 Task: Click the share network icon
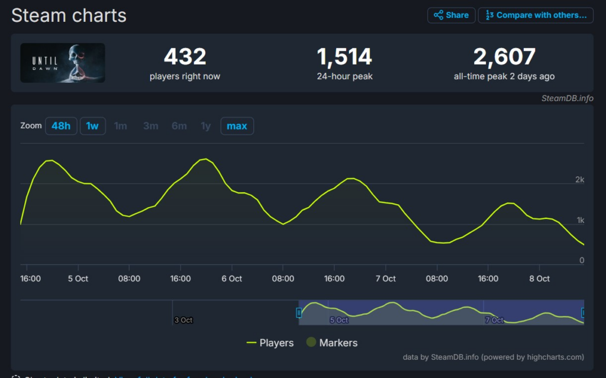pos(439,15)
